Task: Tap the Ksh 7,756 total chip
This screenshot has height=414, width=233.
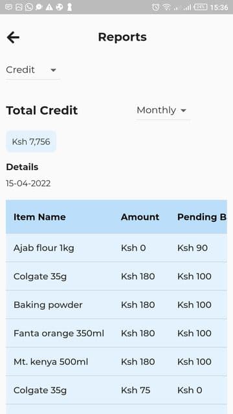Action: point(31,142)
